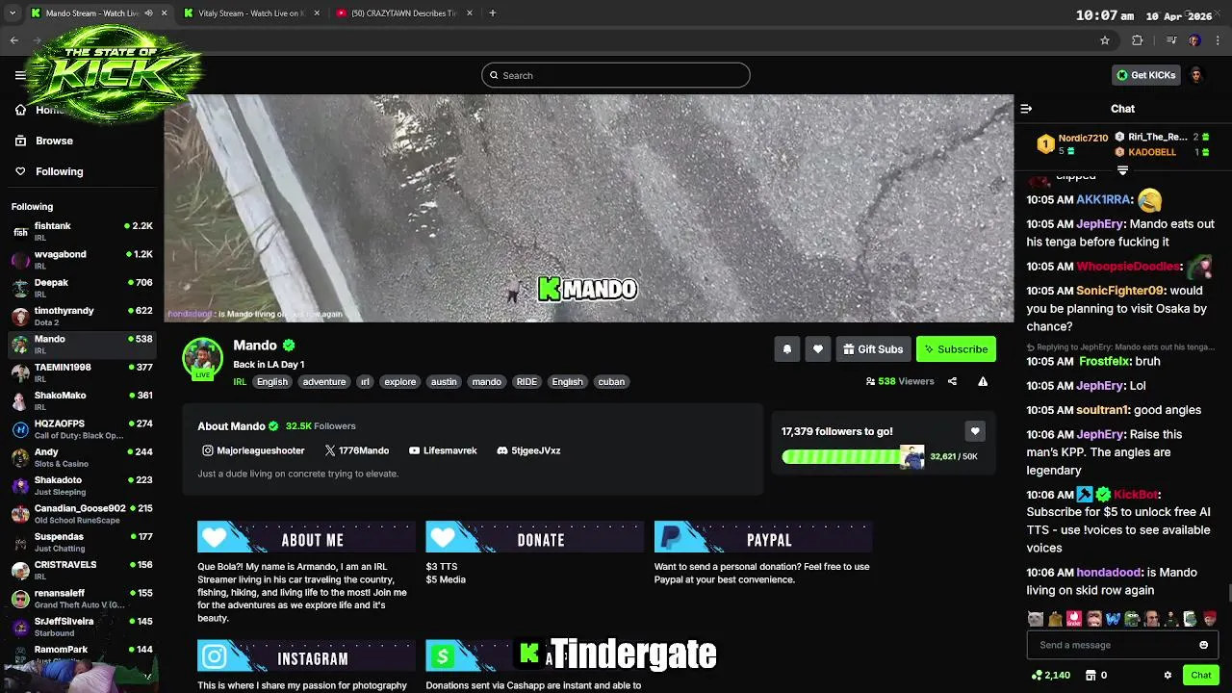
Task: Go to Browse in sidebar
Action: pos(54,141)
